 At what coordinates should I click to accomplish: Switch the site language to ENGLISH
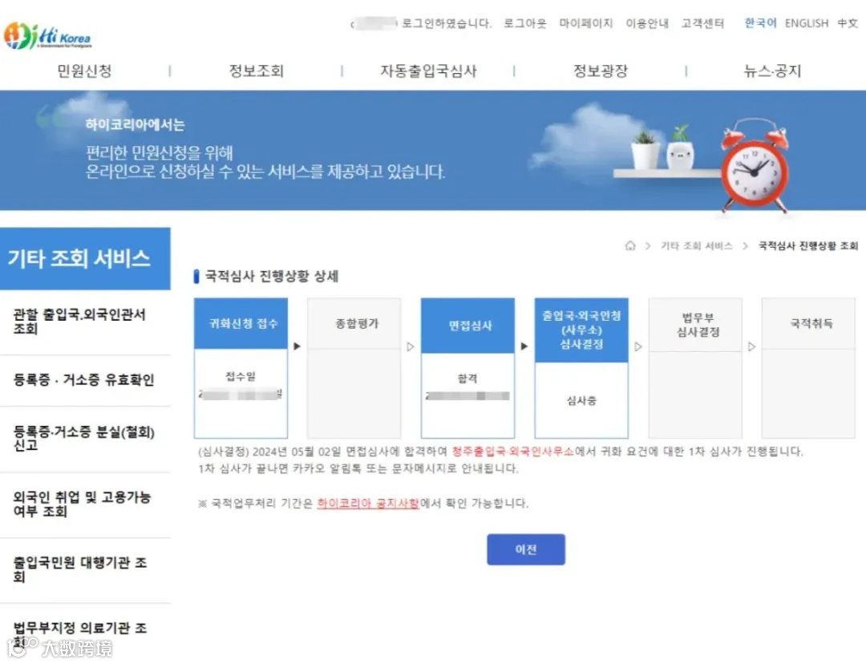coord(806,23)
